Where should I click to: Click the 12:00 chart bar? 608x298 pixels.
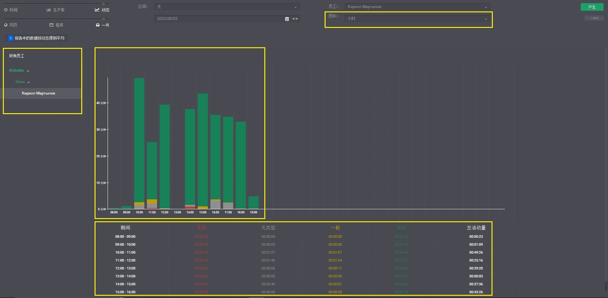click(165, 157)
